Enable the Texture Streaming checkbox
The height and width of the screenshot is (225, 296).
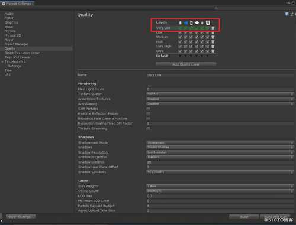pyautogui.click(x=148, y=128)
